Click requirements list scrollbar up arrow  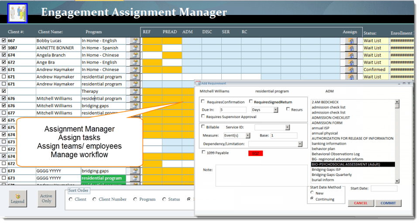coord(397,102)
